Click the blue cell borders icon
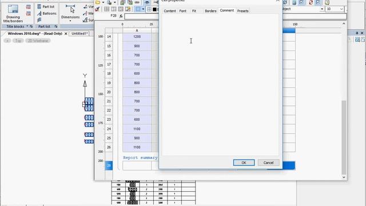The height and width of the screenshot is (206, 366). click(x=138, y=9)
